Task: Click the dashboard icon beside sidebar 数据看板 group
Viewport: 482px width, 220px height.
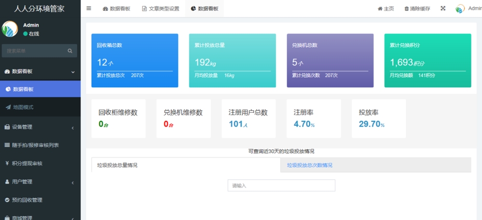Action: click(x=7, y=72)
